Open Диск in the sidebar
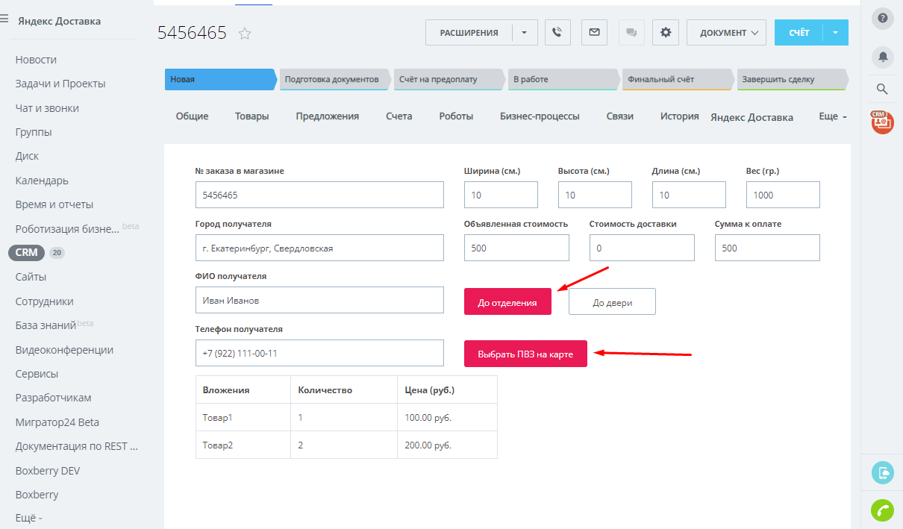The image size is (903, 529). tap(27, 156)
